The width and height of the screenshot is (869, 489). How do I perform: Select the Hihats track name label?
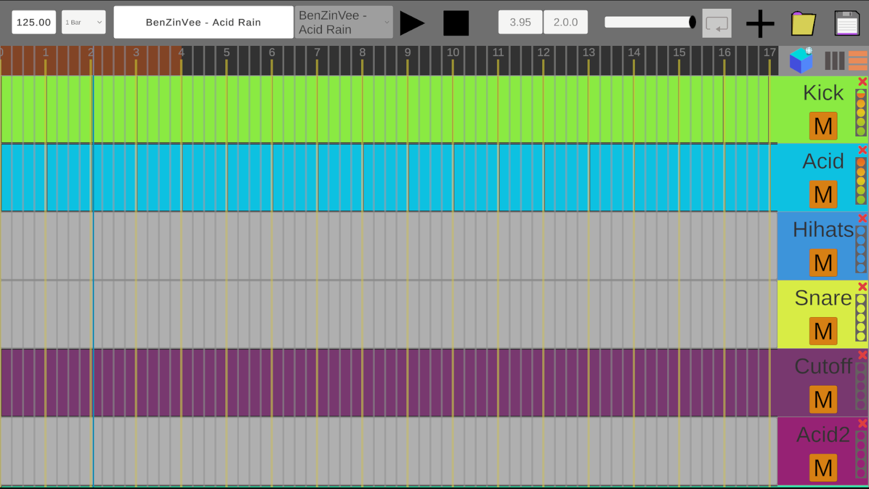[x=823, y=230]
